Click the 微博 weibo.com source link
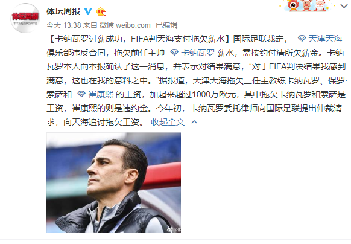Viewport: 351px width, 244px height. point(125,25)
